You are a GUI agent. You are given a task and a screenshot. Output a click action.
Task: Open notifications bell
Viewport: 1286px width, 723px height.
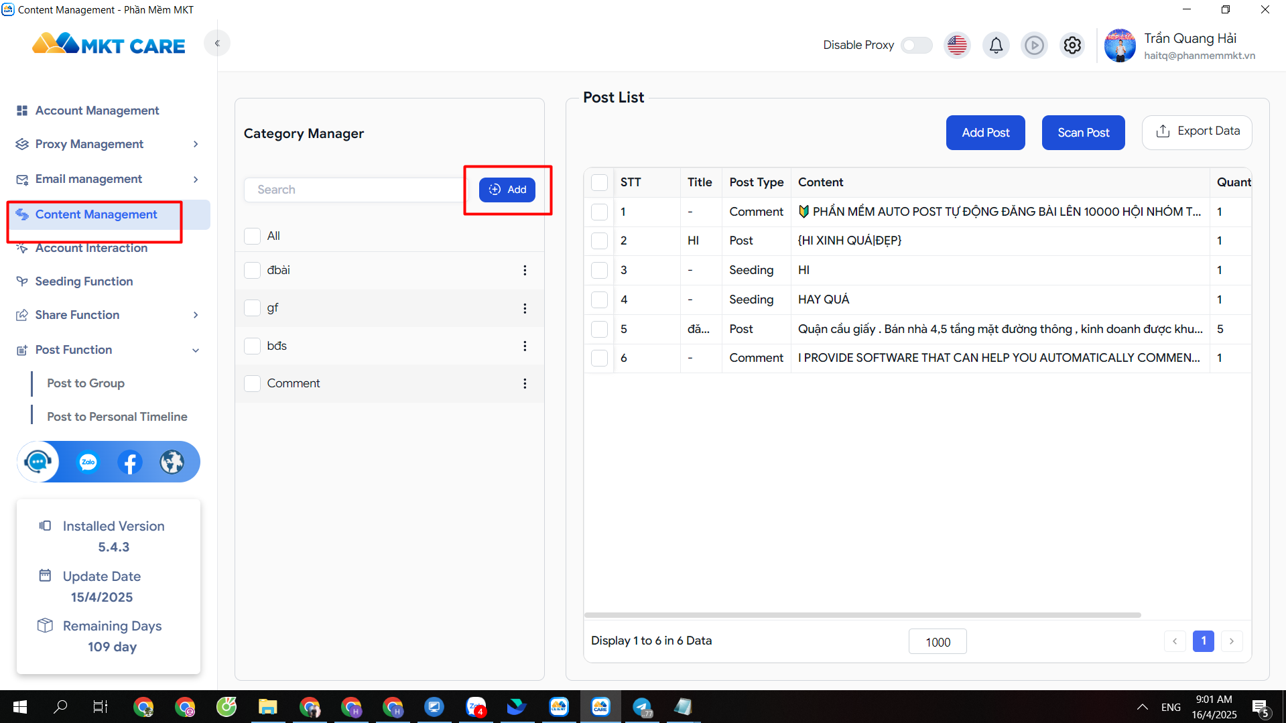(x=996, y=46)
